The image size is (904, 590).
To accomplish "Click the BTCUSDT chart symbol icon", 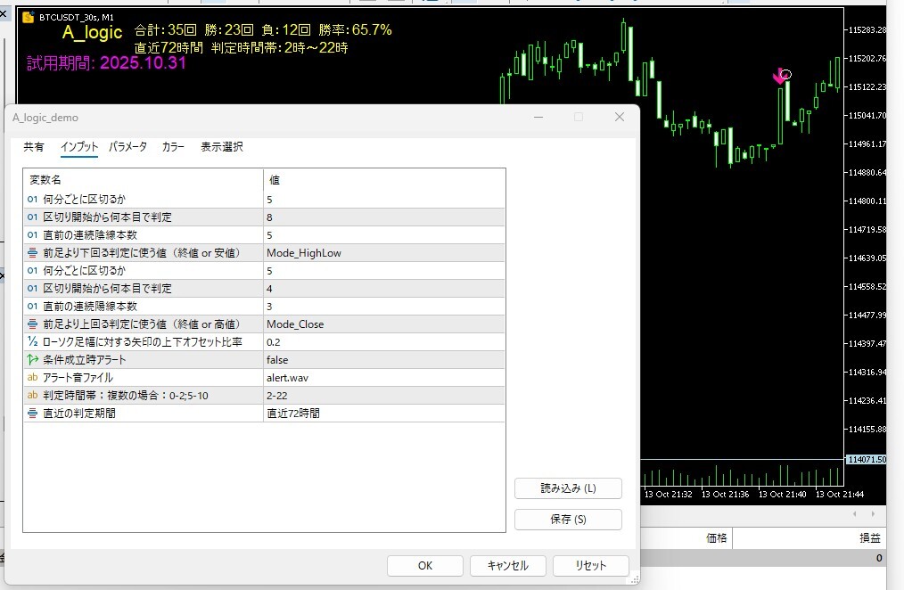I will coord(29,17).
